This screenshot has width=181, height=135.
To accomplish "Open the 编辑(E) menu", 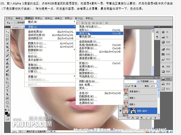I will click(19, 18).
